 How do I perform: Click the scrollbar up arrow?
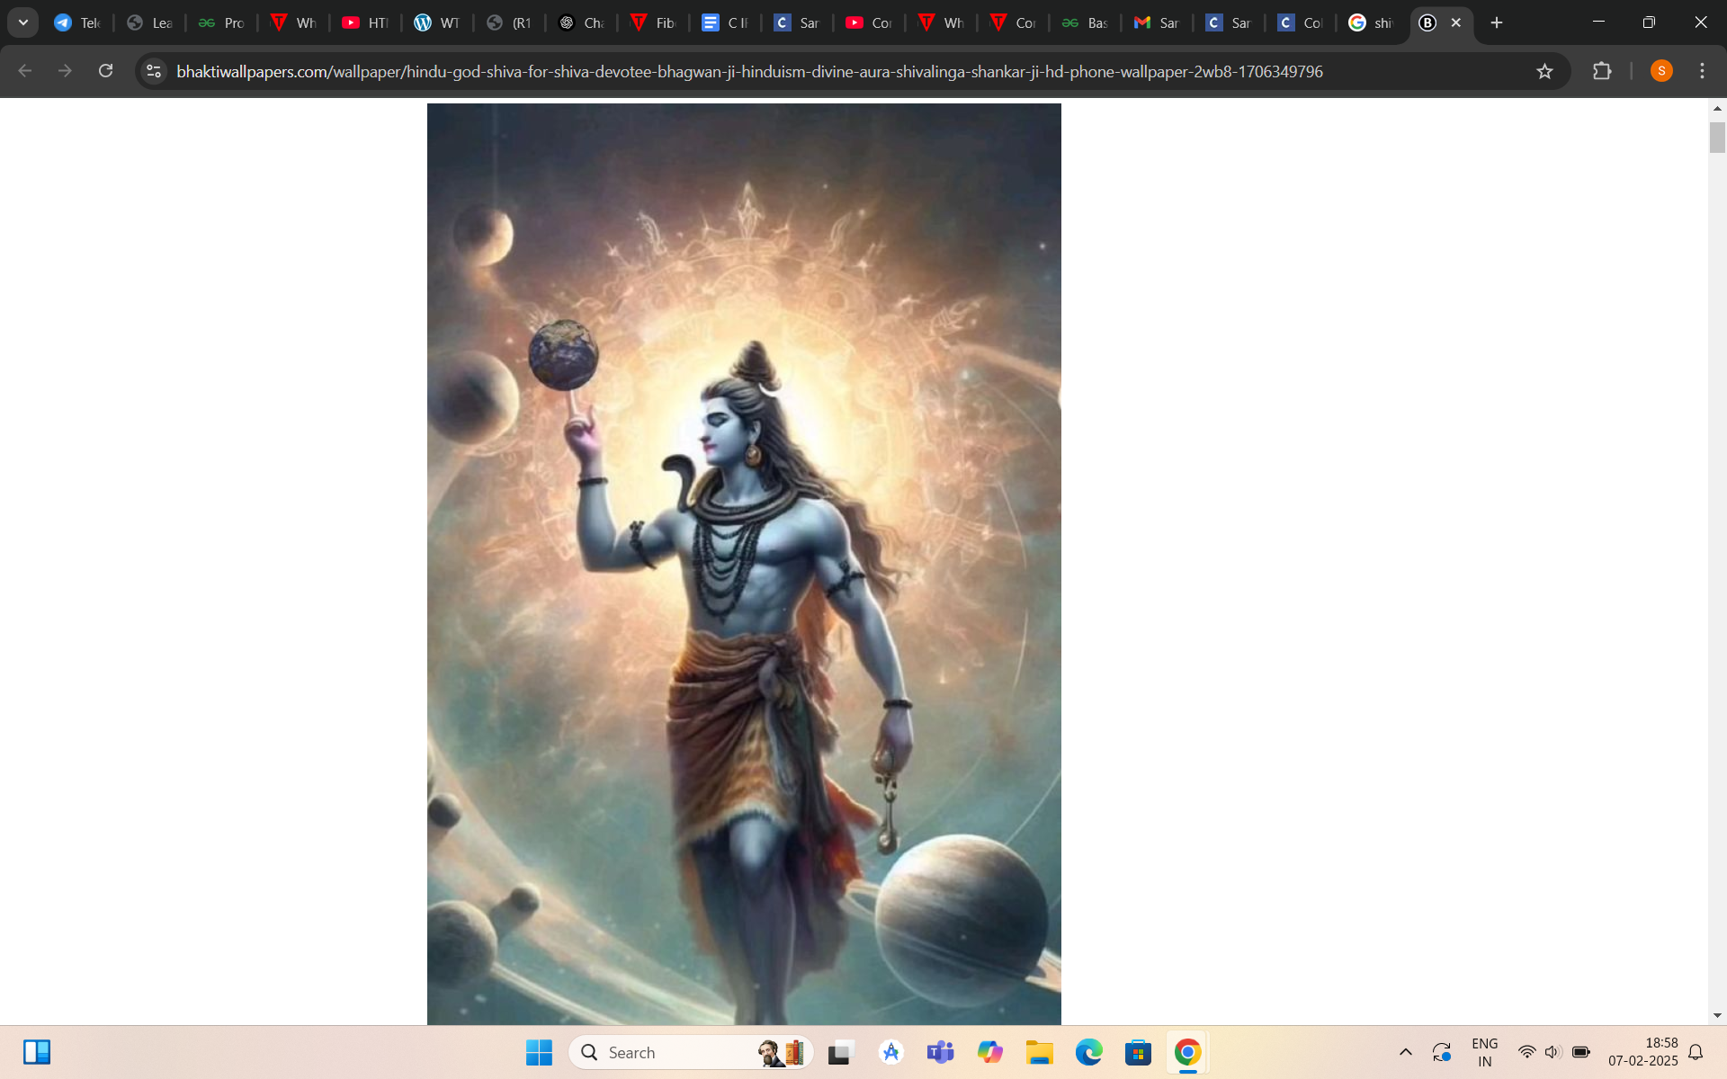pos(1717,108)
